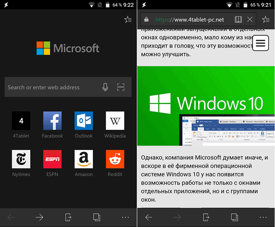Tap back arrow in left screen
275x227 pixels.
[x=11, y=217]
